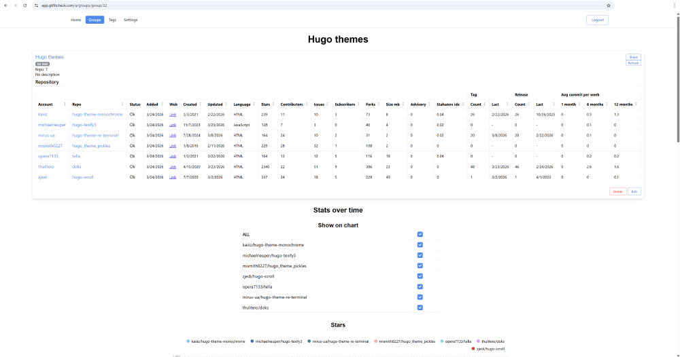Toggle zjedi/hugo-scroll chart checkbox
This screenshot has height=357, width=680.
420,276
